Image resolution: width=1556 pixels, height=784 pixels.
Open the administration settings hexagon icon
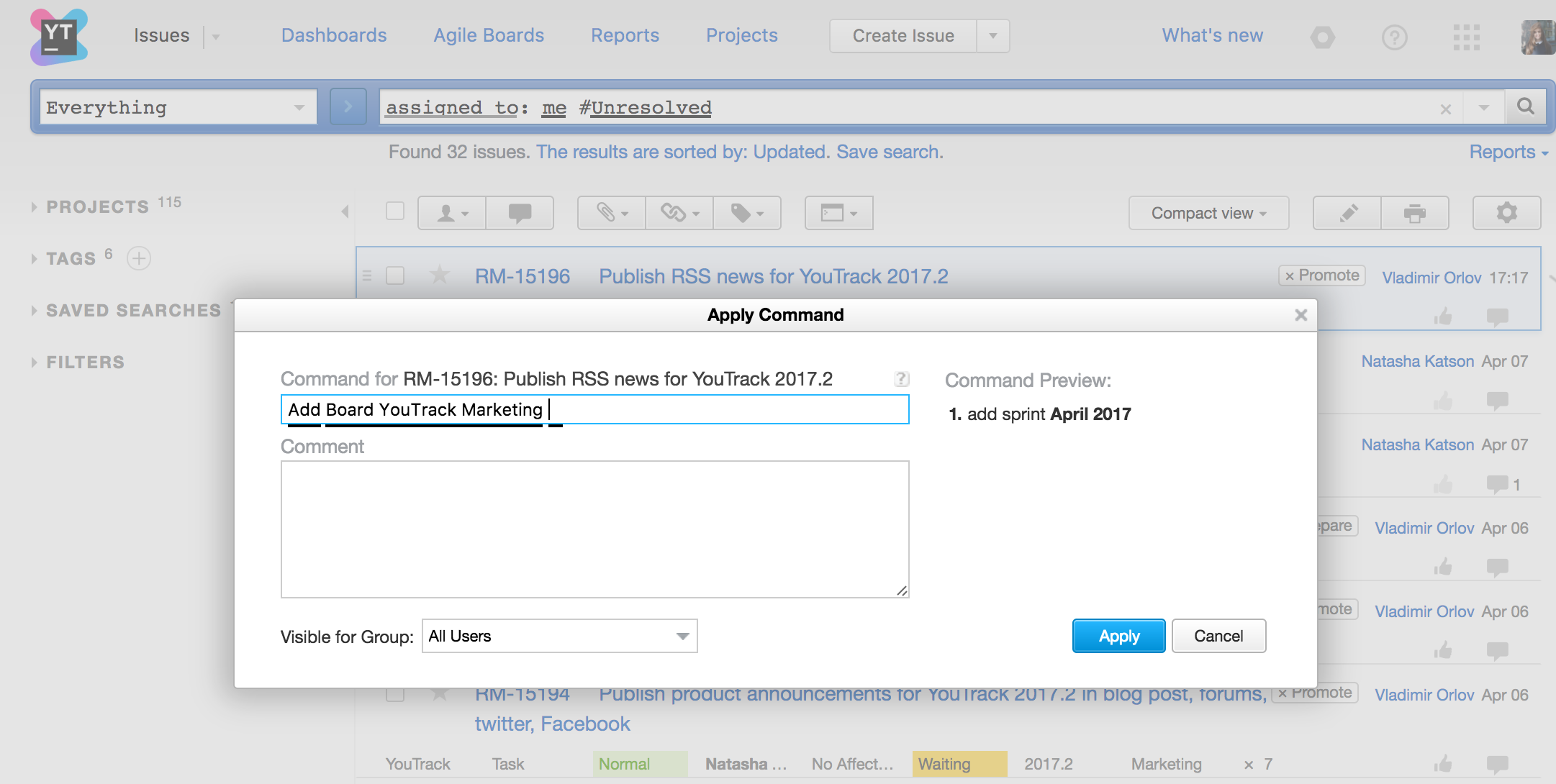[x=1323, y=37]
